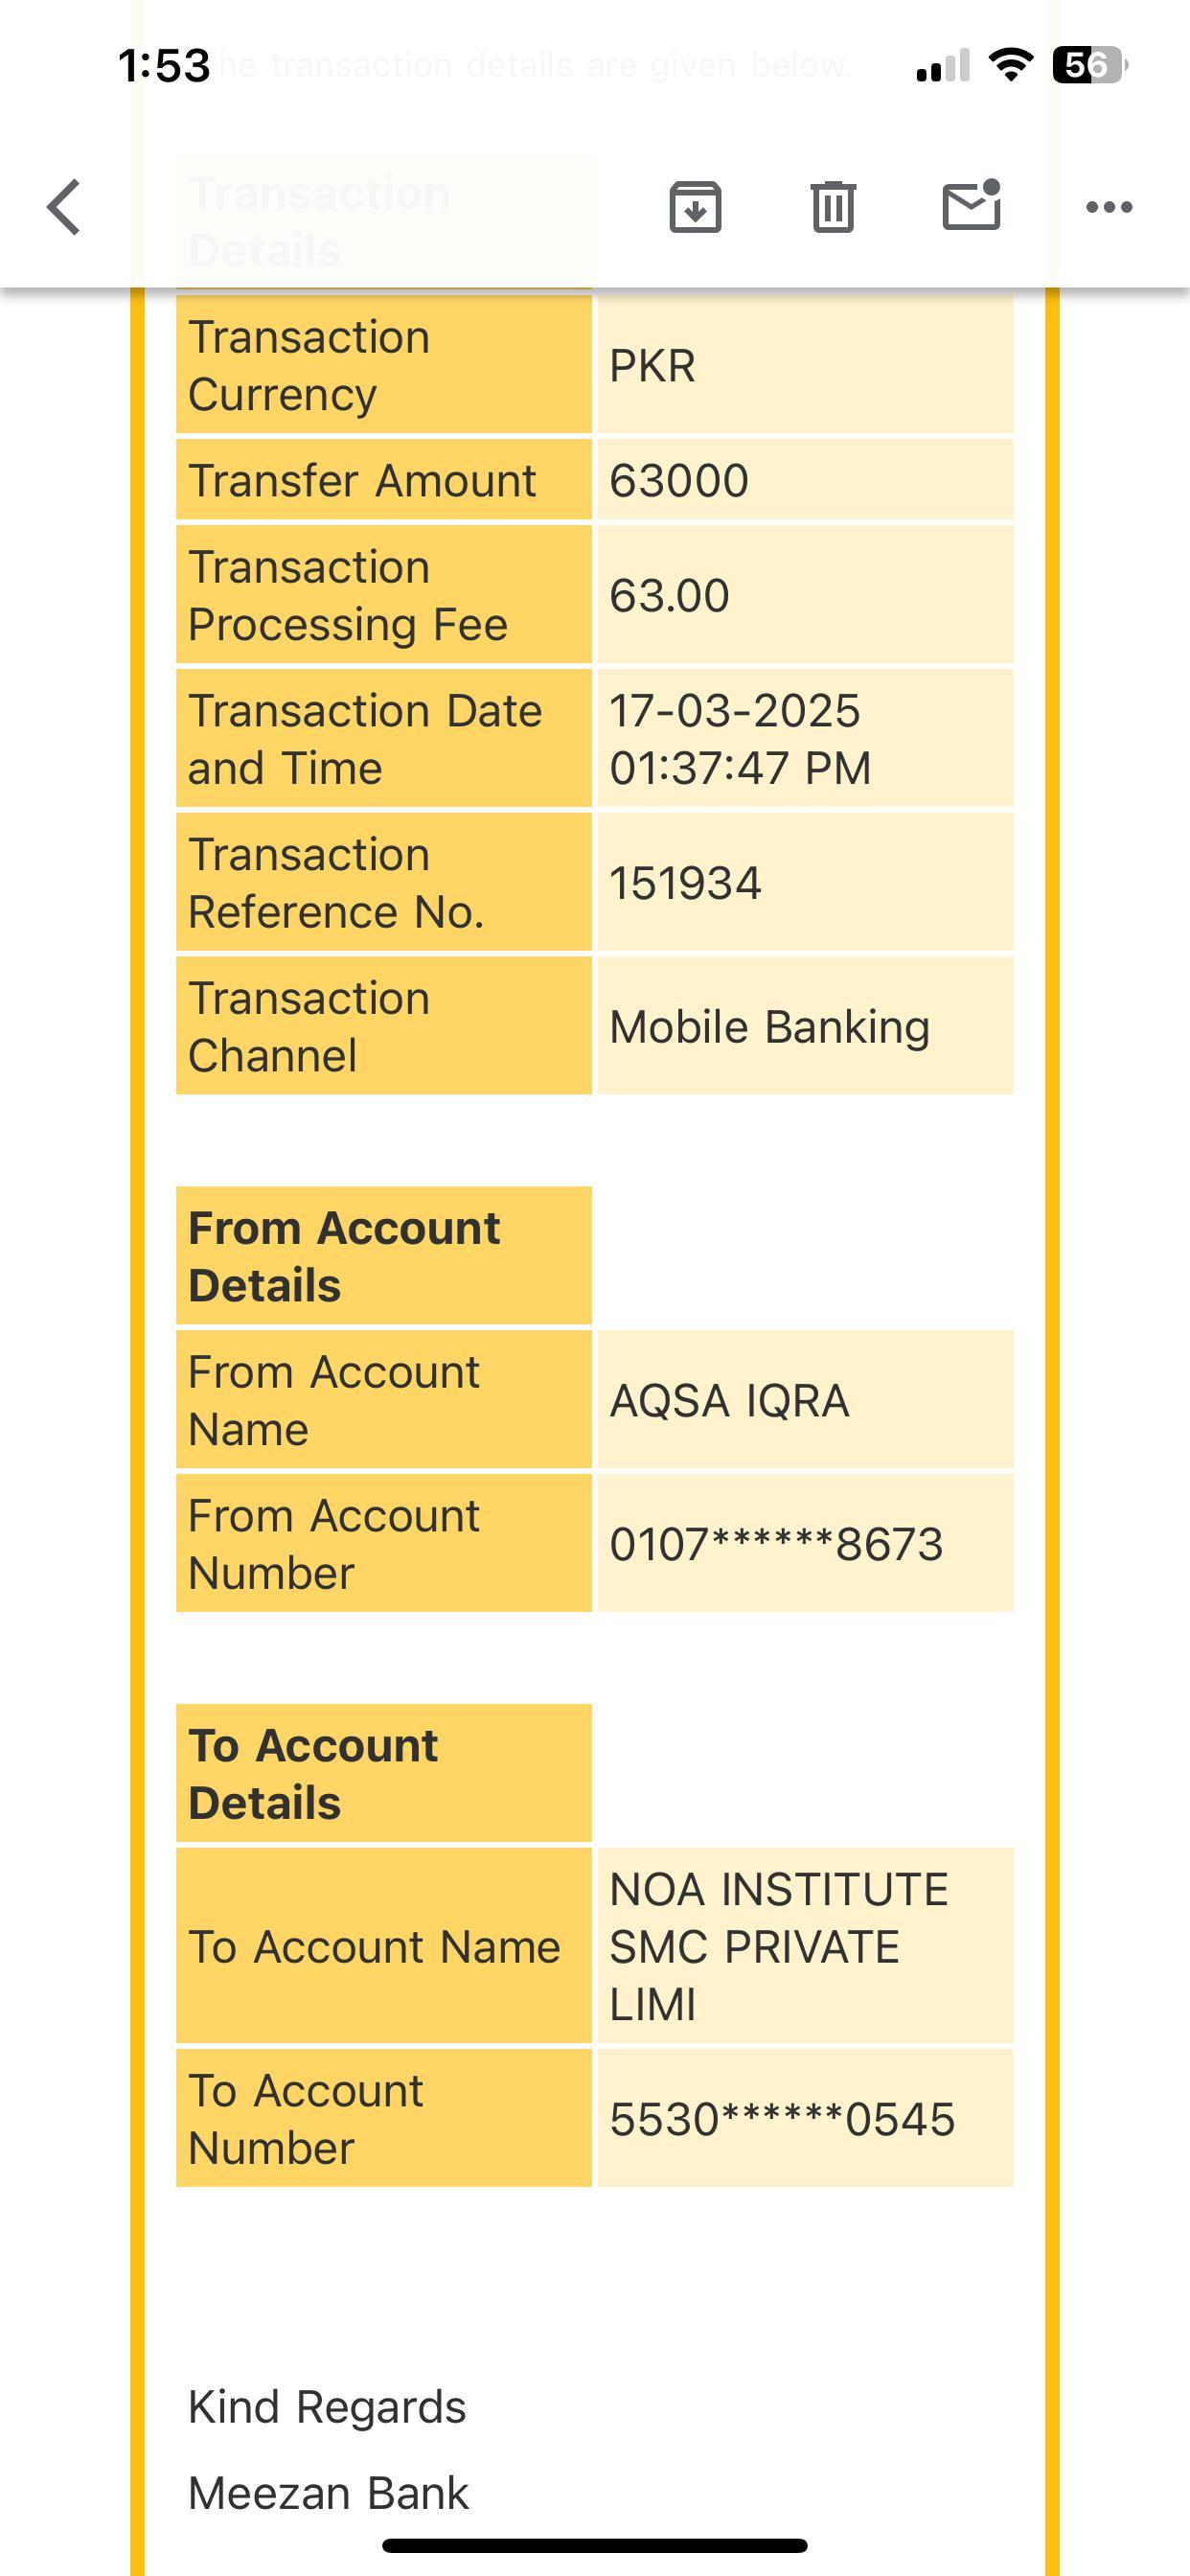This screenshot has width=1190, height=2576.
Task: Open the three-dot more options menu
Action: tap(1109, 207)
